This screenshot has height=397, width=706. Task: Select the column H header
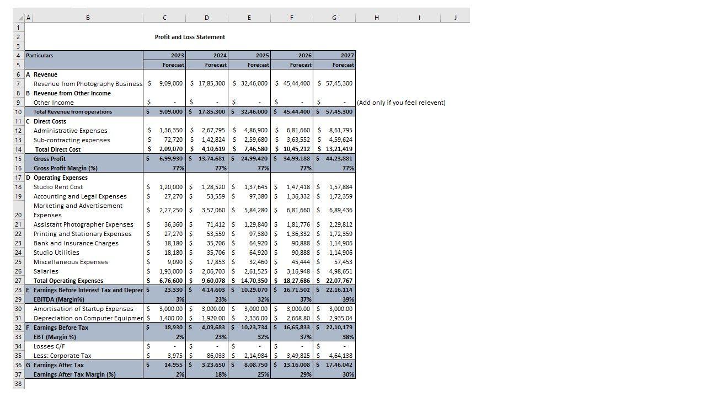(x=376, y=18)
